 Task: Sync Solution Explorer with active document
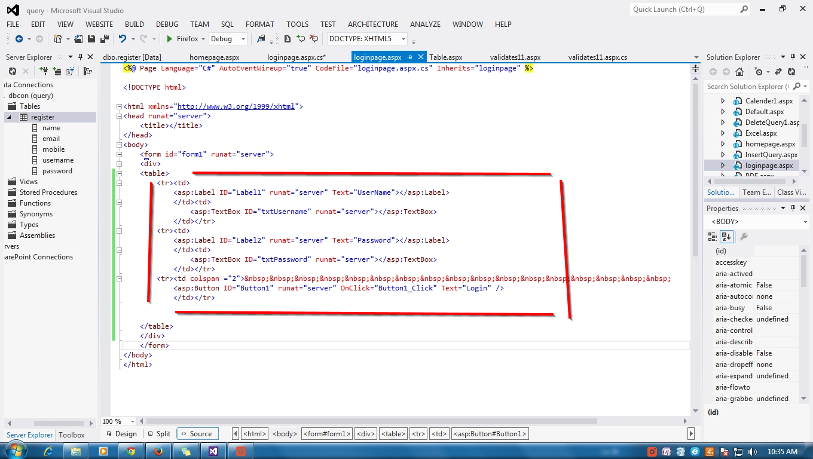[x=778, y=72]
